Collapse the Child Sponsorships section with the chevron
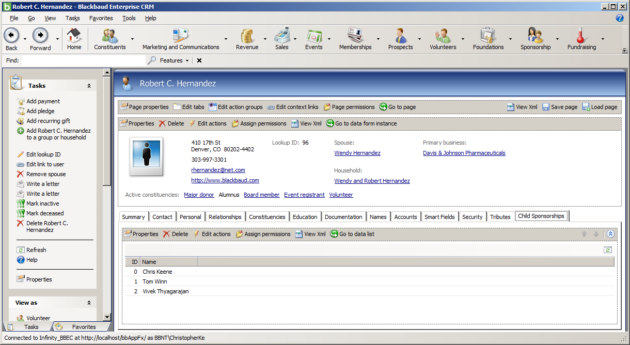This screenshot has height=345, width=630. [x=610, y=234]
